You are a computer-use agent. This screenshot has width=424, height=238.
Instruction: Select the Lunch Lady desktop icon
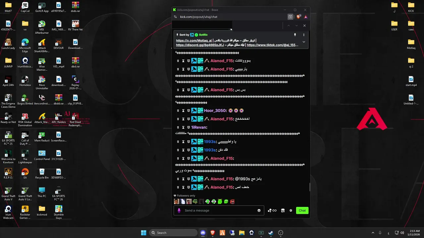point(8,44)
